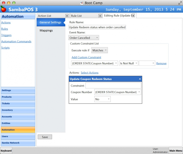The image size is (183, 154).
Task: Close the Rule List tab
Action: click(x=100, y=16)
